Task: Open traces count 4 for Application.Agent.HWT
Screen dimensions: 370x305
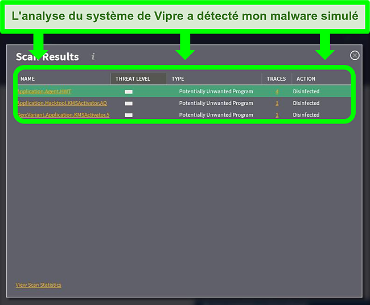Action: (x=277, y=92)
